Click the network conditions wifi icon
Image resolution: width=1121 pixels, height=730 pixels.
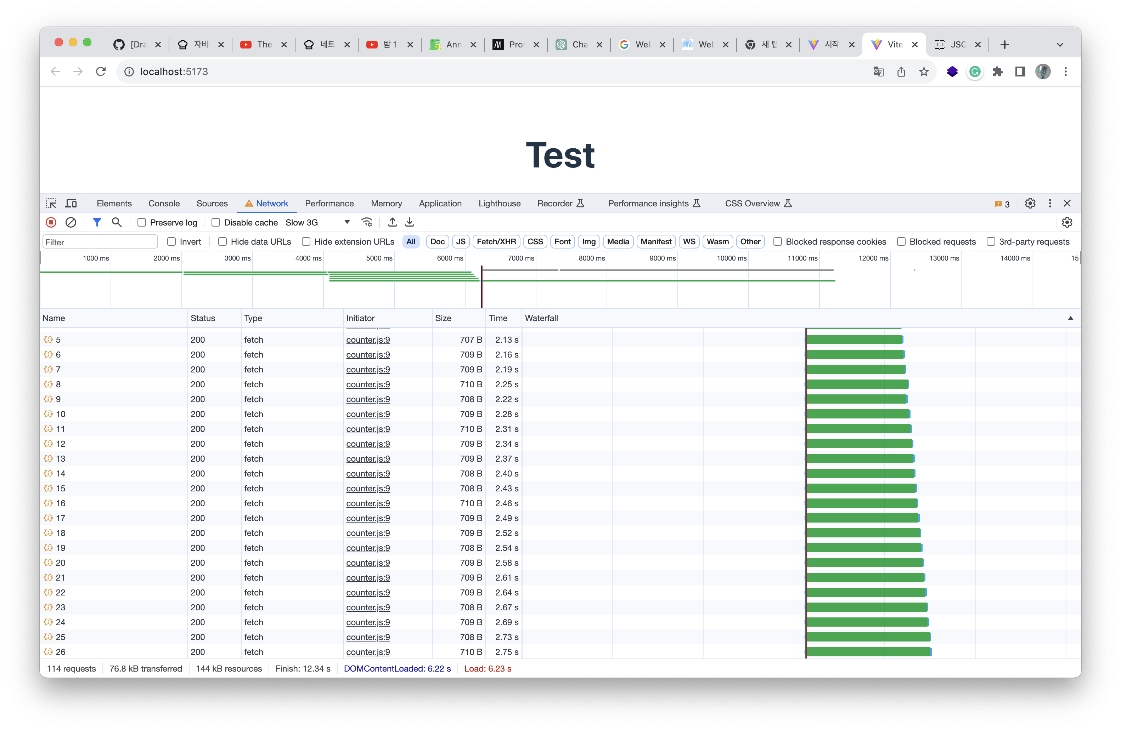(x=367, y=222)
